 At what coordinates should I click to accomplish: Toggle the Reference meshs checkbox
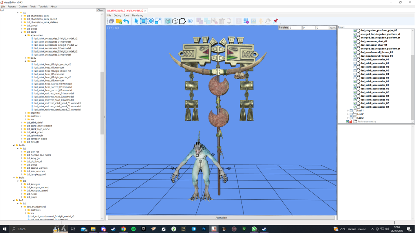click(347, 122)
